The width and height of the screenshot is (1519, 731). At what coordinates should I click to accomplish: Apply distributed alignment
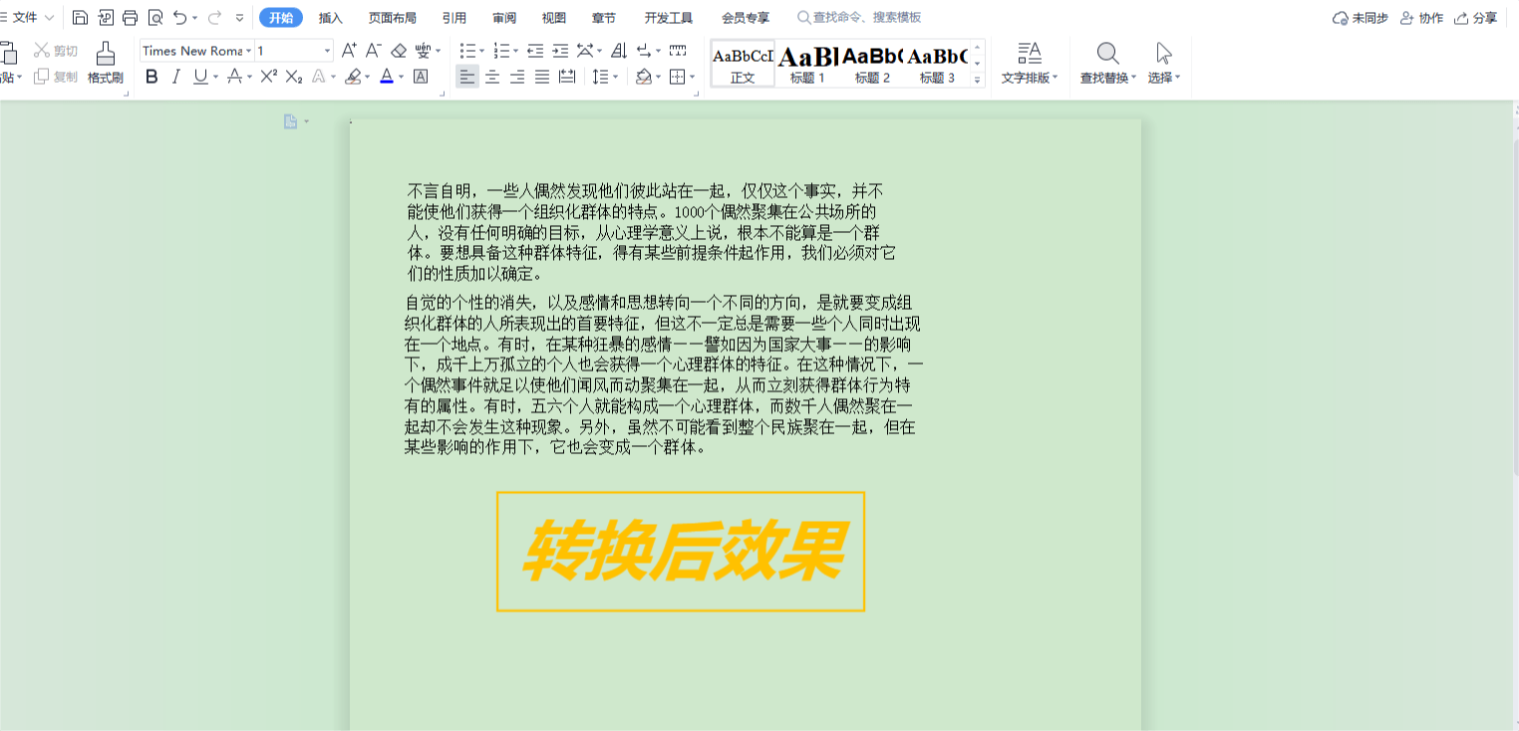(x=567, y=77)
